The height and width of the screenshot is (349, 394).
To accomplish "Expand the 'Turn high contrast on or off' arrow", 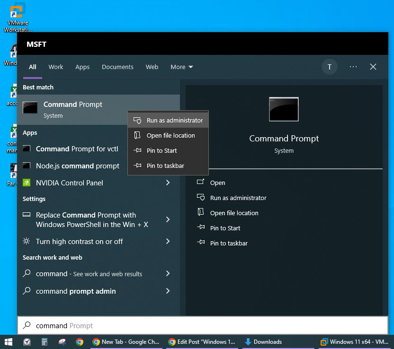I will click(x=168, y=241).
